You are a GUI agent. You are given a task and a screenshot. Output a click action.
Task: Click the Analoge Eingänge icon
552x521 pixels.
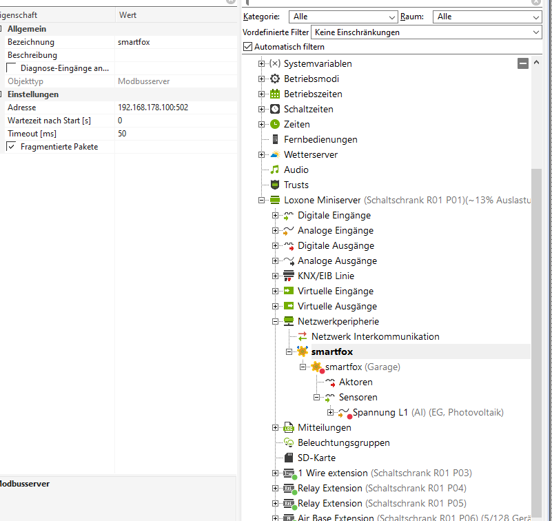click(x=289, y=231)
